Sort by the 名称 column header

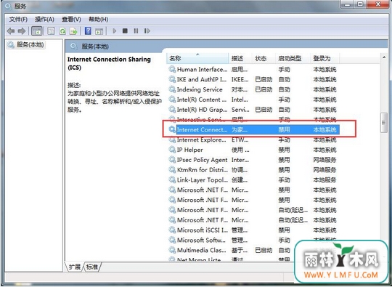(x=197, y=59)
